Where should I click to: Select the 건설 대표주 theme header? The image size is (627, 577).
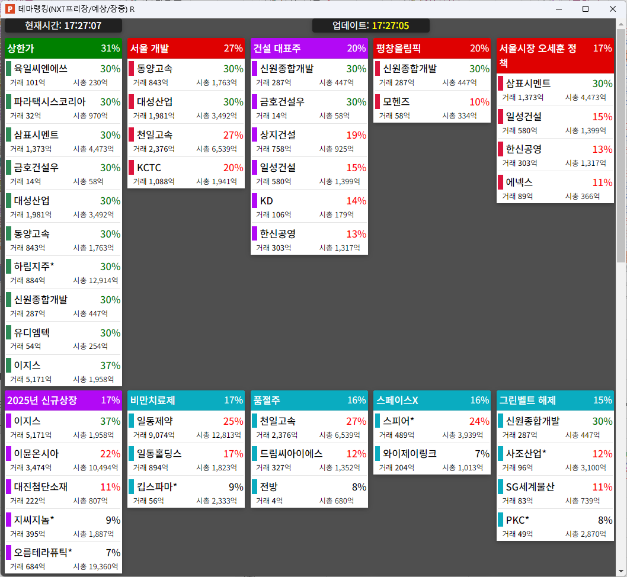coord(309,48)
